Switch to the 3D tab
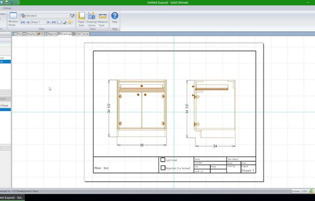The height and width of the screenshot is (201, 315). pos(41,34)
